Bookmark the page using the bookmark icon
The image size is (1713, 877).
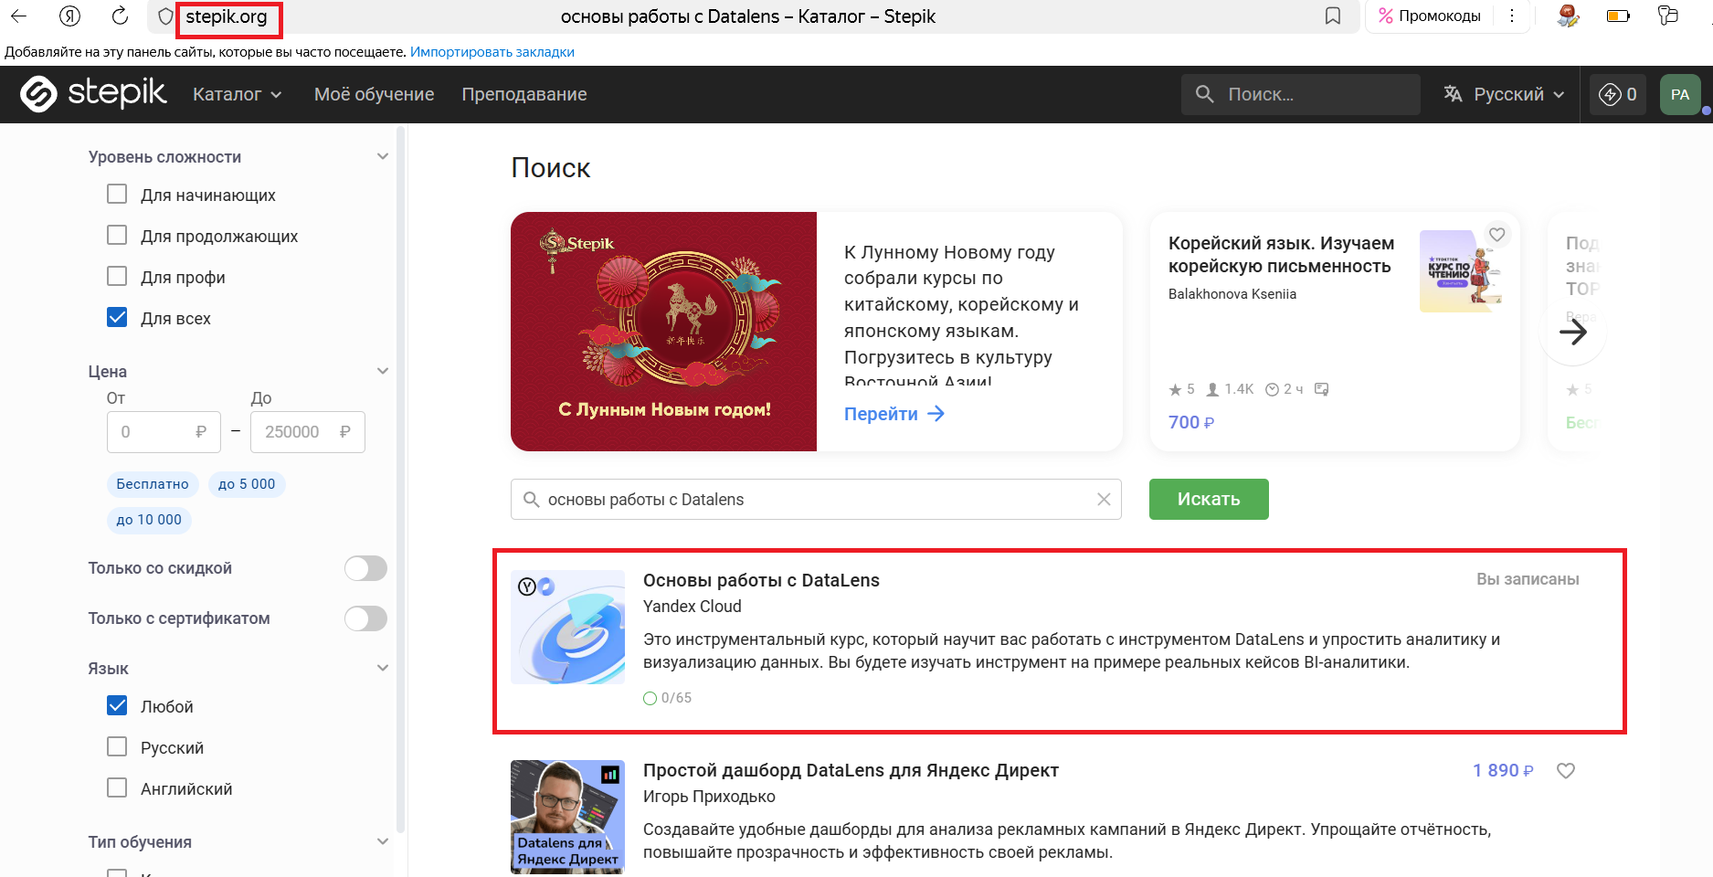pos(1333,16)
